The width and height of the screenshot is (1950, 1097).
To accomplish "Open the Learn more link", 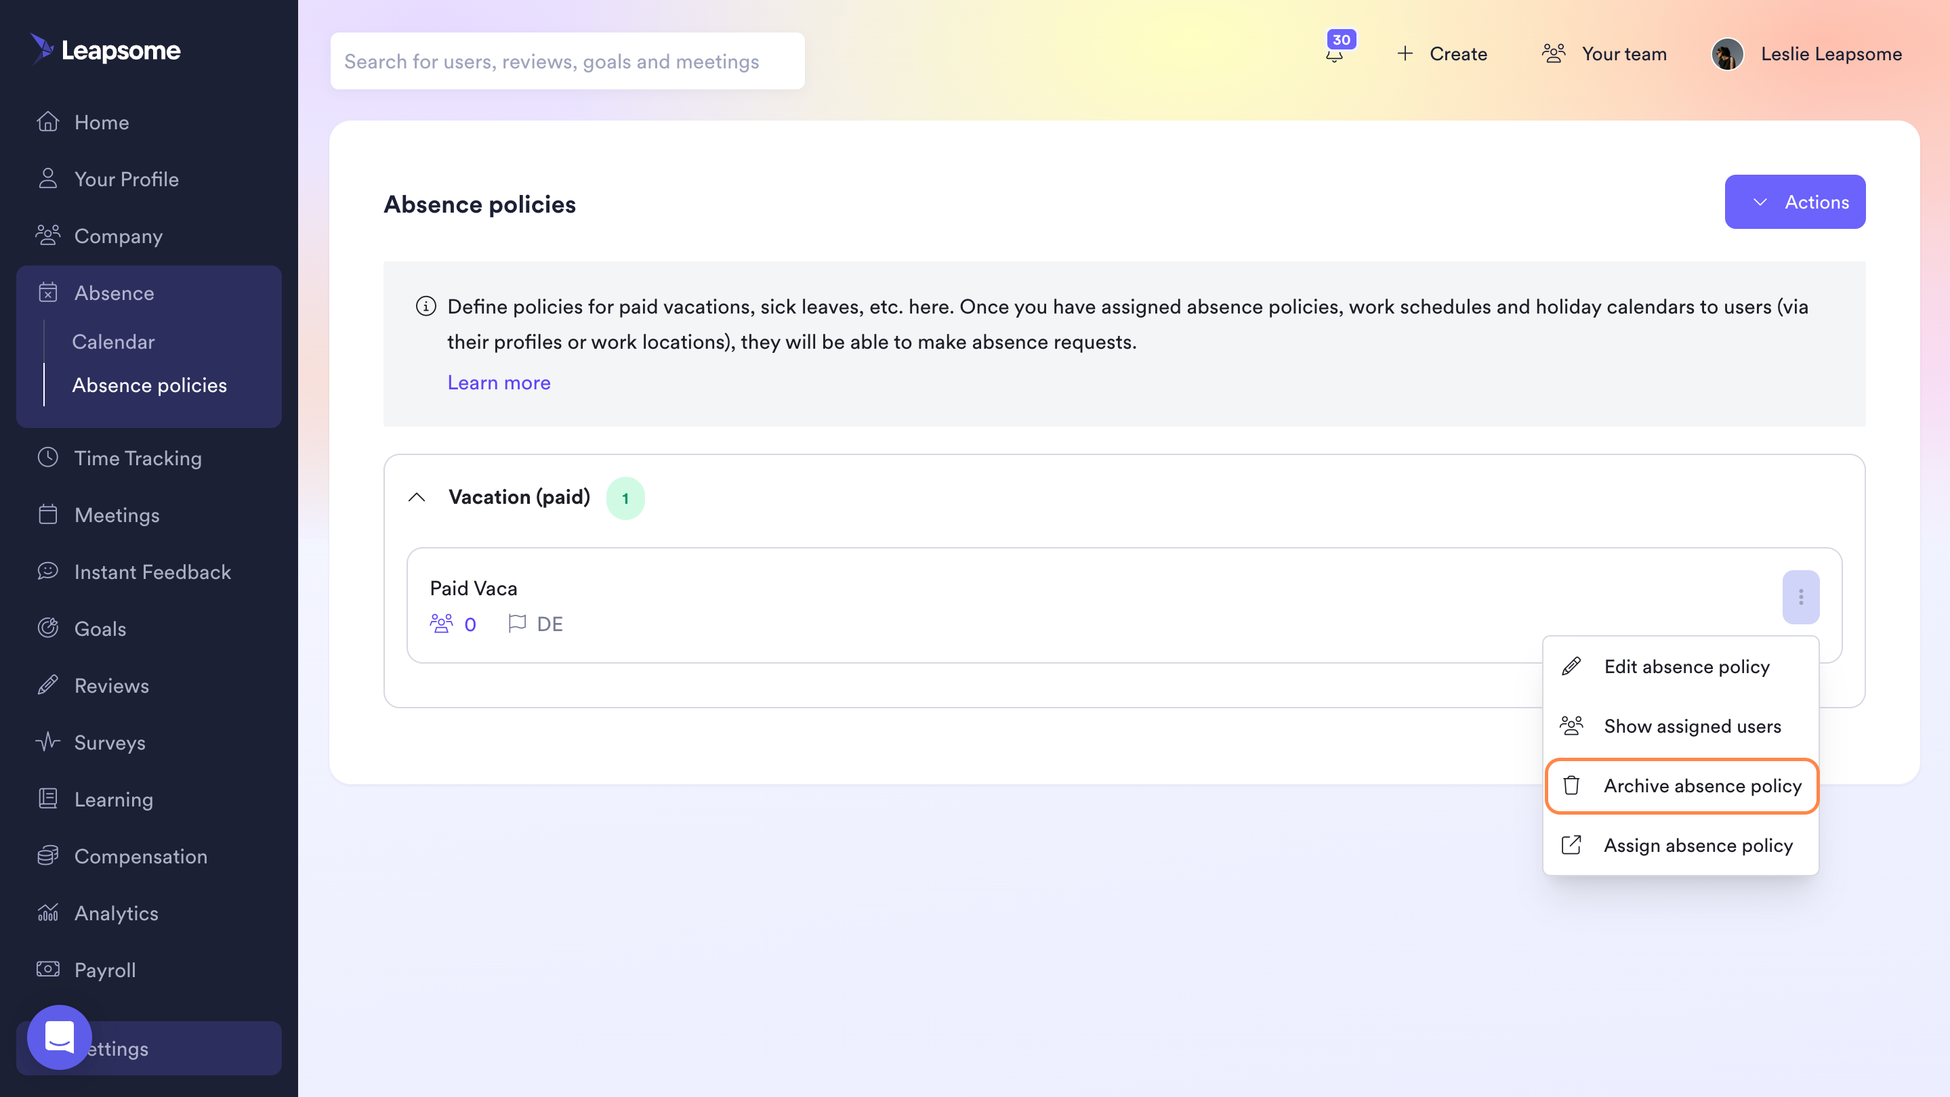I will pyautogui.click(x=499, y=383).
